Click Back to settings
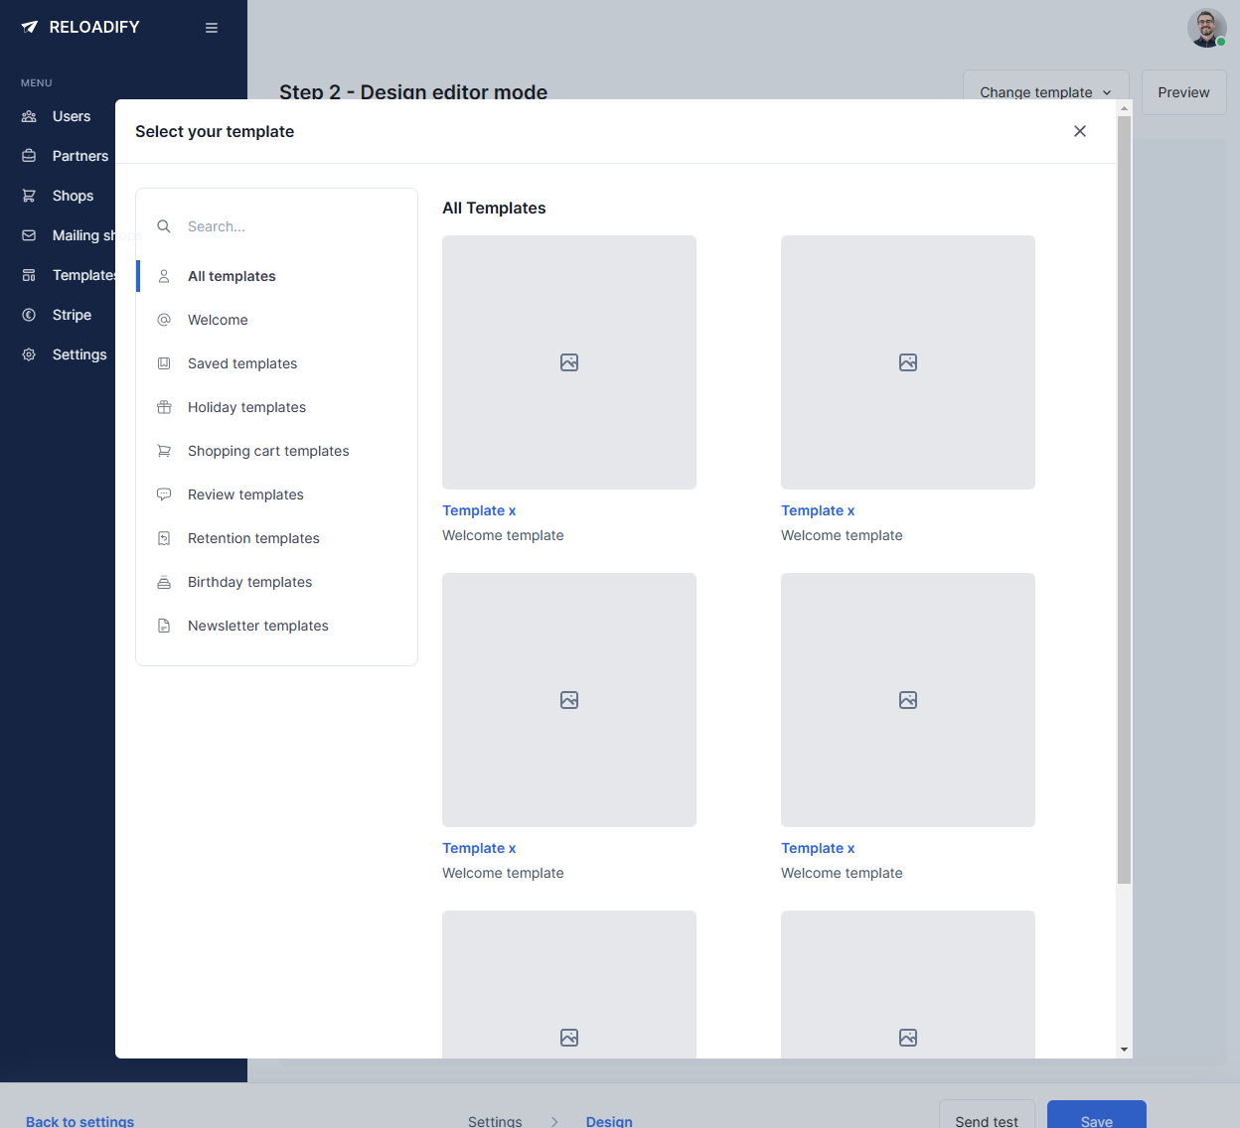 point(79,1121)
